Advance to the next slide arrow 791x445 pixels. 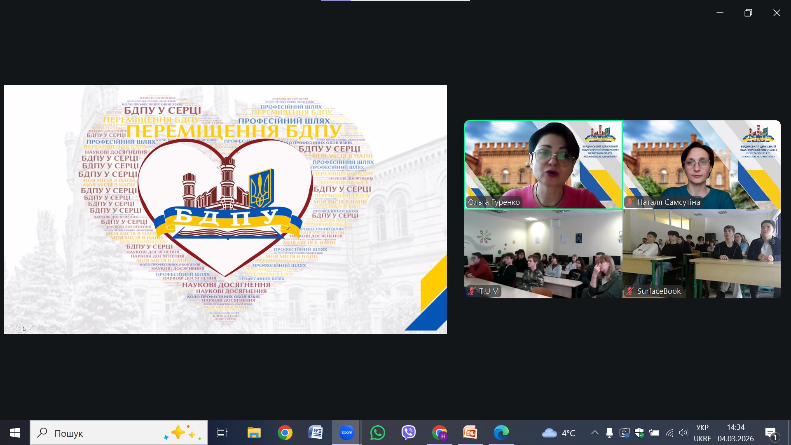tap(20, 329)
